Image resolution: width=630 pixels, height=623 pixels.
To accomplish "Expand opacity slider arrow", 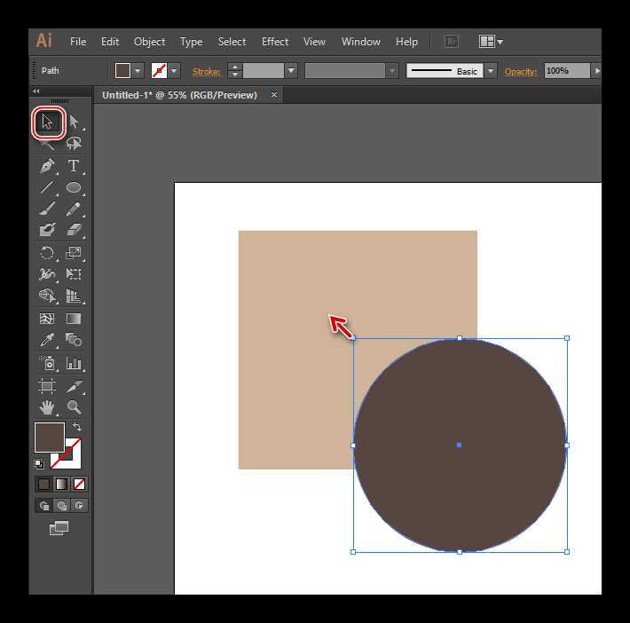I will (596, 71).
